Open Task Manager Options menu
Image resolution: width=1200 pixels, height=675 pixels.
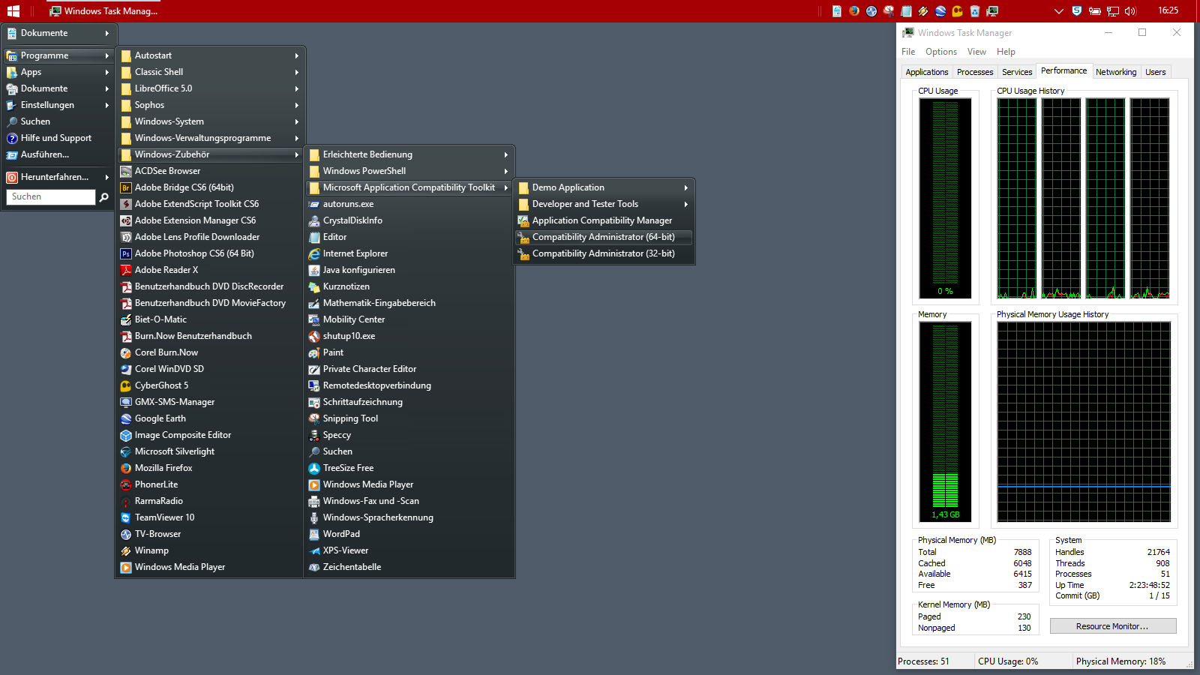[x=940, y=52]
